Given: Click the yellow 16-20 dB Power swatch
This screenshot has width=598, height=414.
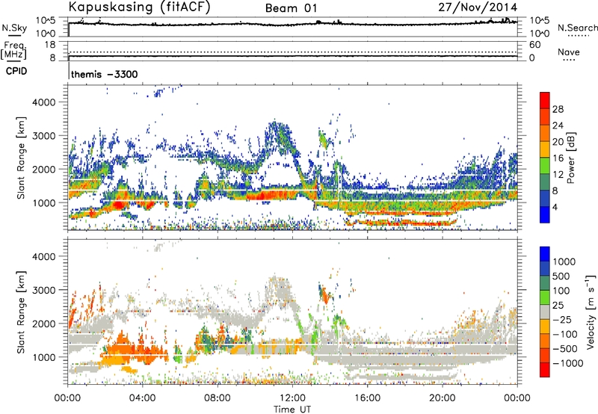Looking at the screenshot, I should tap(545, 149).
